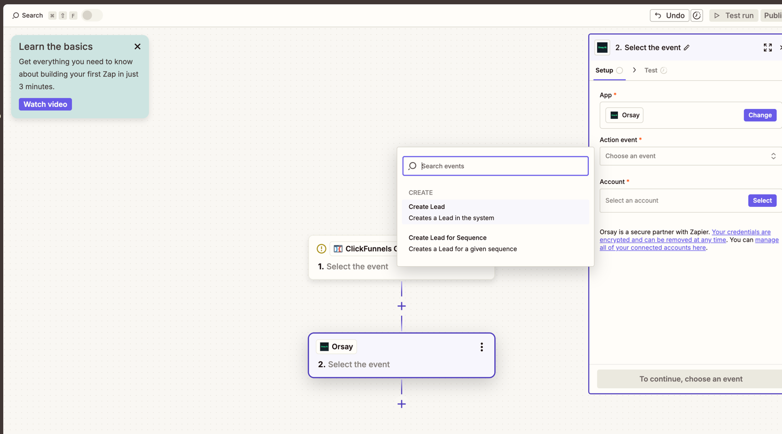Open Orsay step three-dot menu
The image size is (782, 434).
pos(482,347)
